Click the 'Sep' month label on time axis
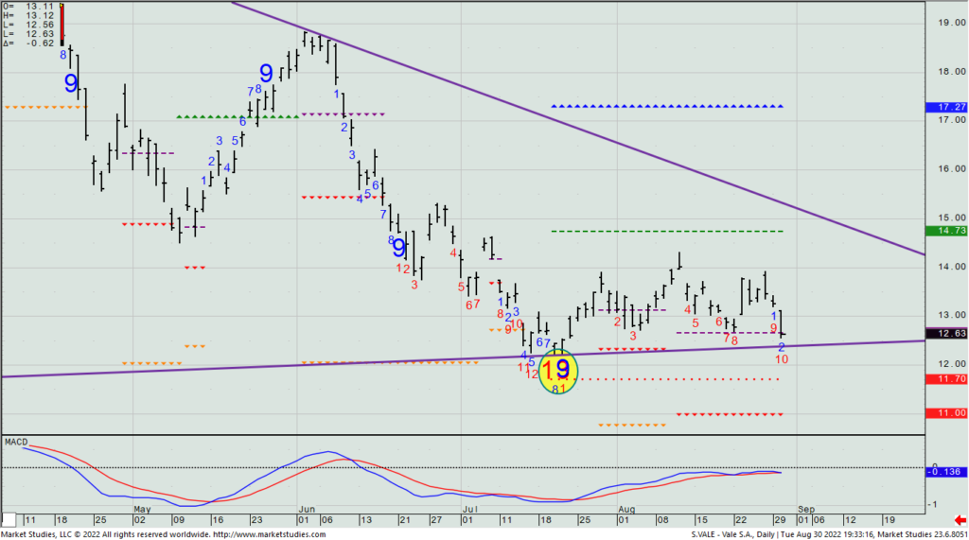 (806, 510)
